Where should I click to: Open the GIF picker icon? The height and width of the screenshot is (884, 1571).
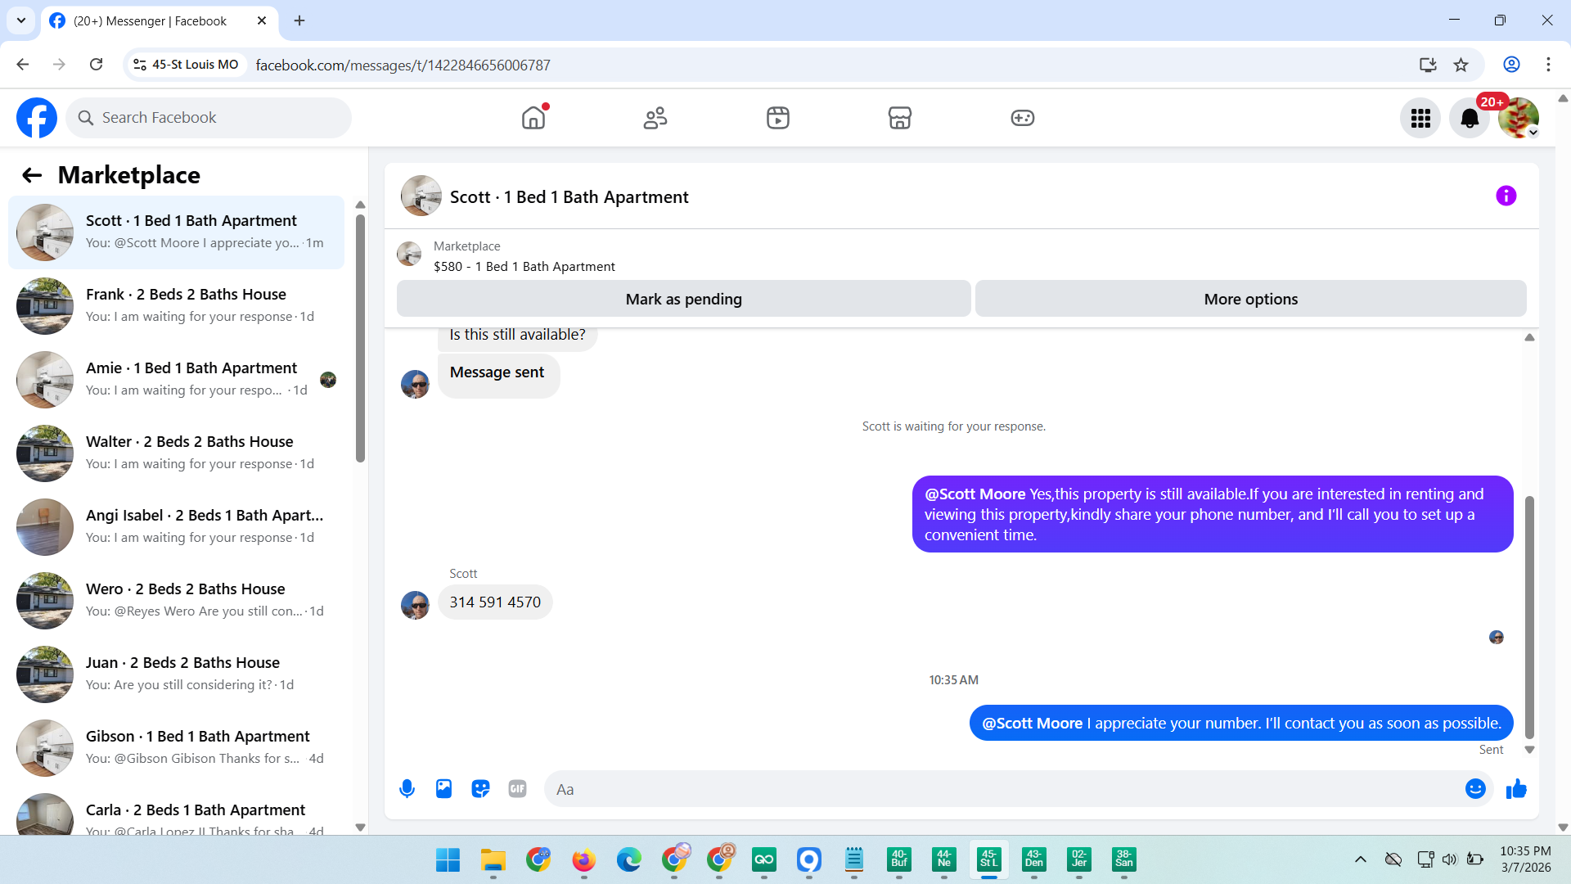click(517, 789)
